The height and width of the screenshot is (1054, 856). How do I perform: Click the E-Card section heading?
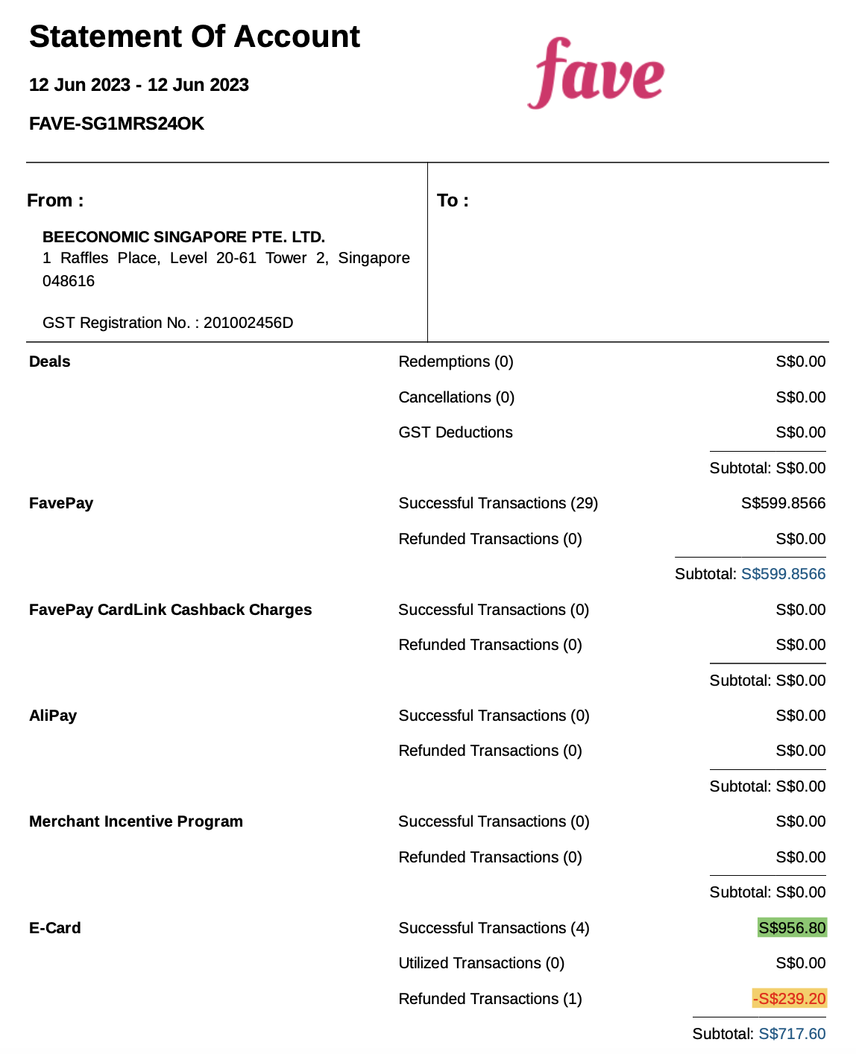[54, 928]
